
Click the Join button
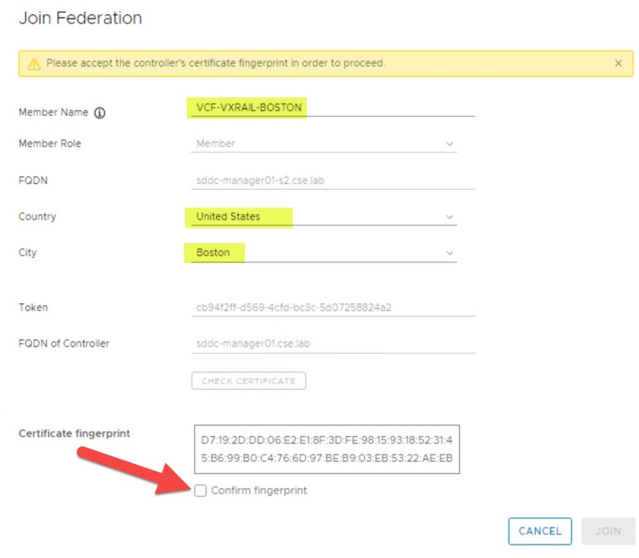608,531
